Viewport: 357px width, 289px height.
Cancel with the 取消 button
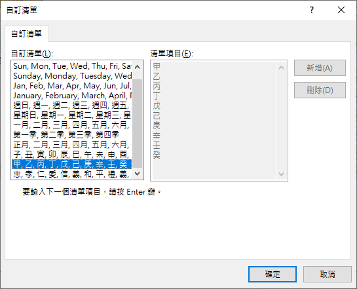[328, 274]
